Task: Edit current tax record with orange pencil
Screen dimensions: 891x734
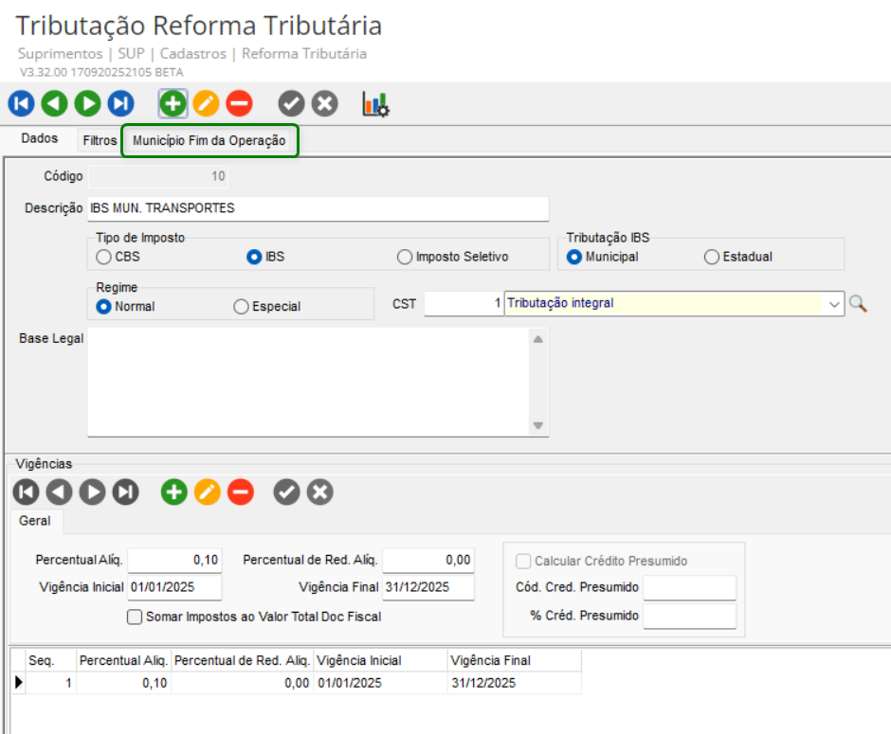Action: pos(206,104)
